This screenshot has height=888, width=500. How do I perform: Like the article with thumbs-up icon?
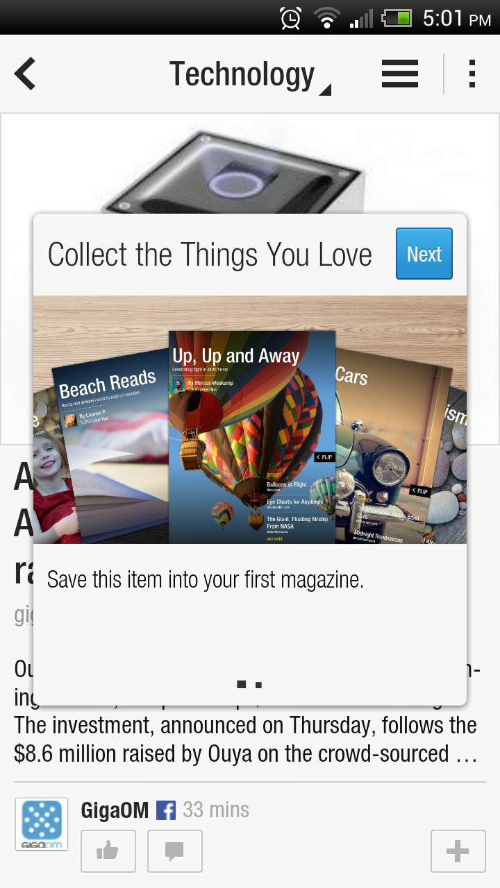pos(108,851)
